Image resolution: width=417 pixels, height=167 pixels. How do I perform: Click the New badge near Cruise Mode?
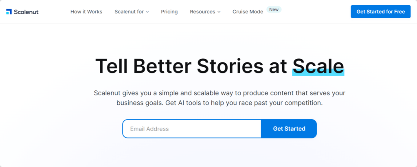point(274,9)
